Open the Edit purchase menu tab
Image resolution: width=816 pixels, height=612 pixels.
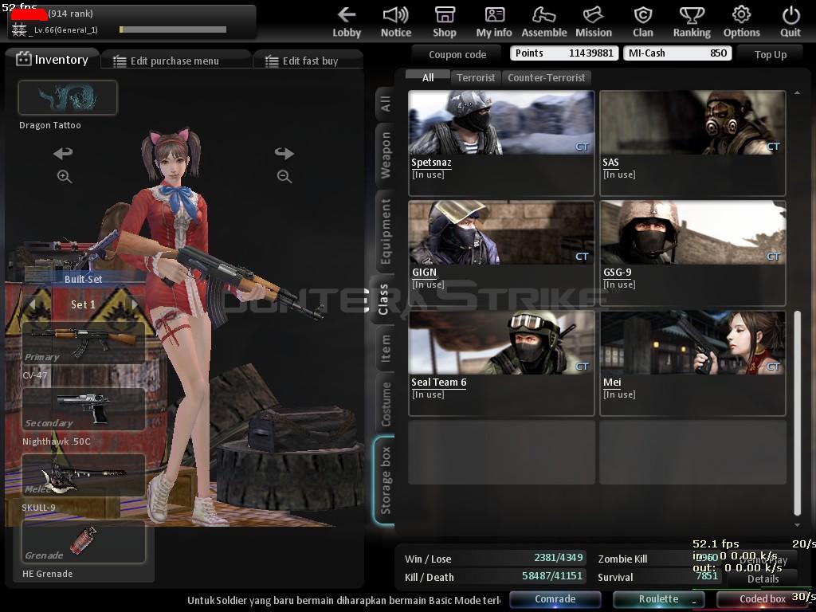pyautogui.click(x=176, y=61)
